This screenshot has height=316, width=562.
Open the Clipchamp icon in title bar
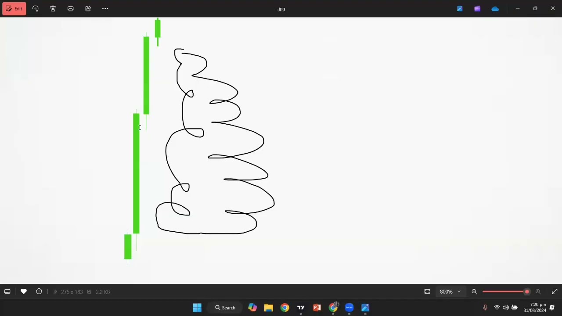pyautogui.click(x=477, y=8)
